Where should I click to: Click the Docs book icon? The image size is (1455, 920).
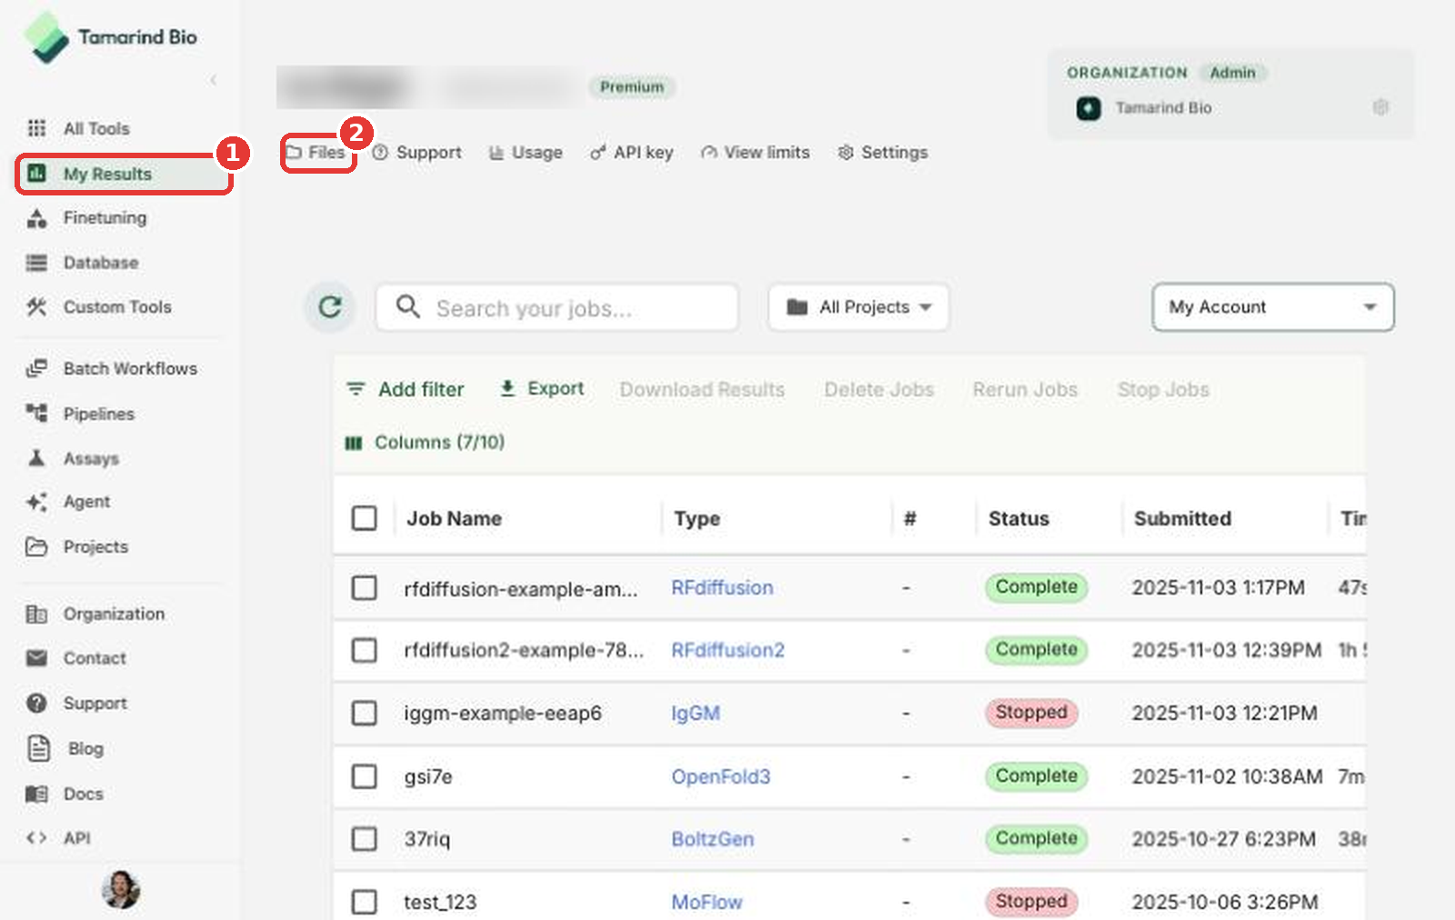coord(36,794)
